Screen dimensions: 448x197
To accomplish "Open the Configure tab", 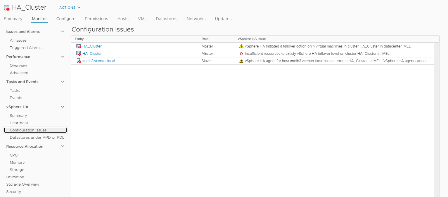I will click(66, 19).
